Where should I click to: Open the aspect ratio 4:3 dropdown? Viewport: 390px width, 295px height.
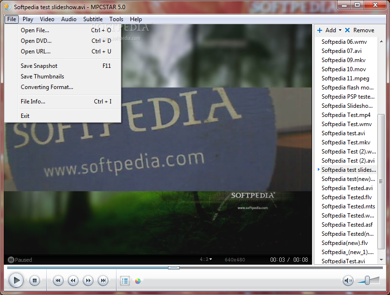tap(206, 259)
